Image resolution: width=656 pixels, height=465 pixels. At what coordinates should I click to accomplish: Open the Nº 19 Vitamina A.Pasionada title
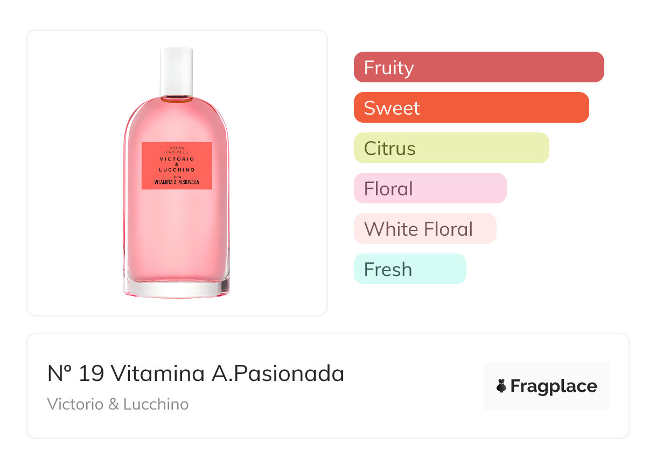point(196,374)
